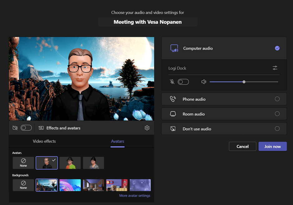Click the None icon in Avatars row
293x205 pixels.
pyautogui.click(x=23, y=161)
